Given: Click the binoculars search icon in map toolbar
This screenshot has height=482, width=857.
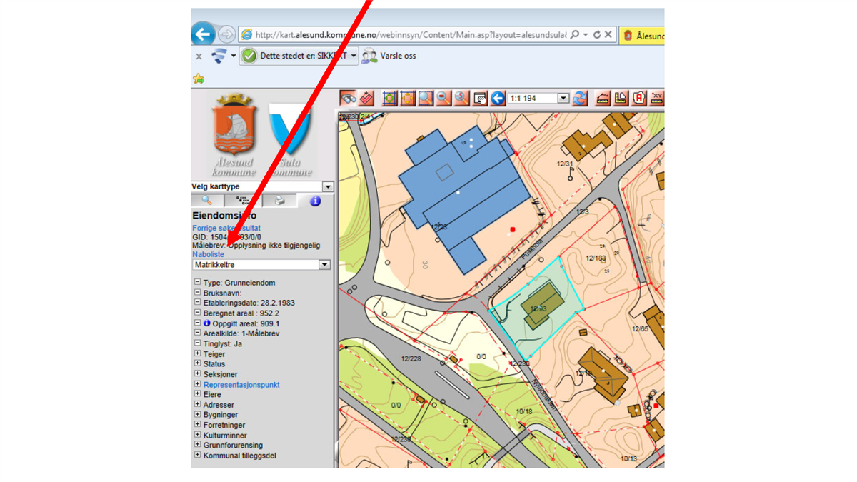Looking at the screenshot, I should pyautogui.click(x=348, y=98).
